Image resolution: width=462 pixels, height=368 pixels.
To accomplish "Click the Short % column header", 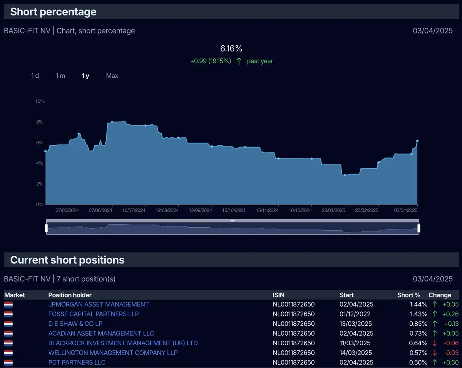I will [409, 295].
